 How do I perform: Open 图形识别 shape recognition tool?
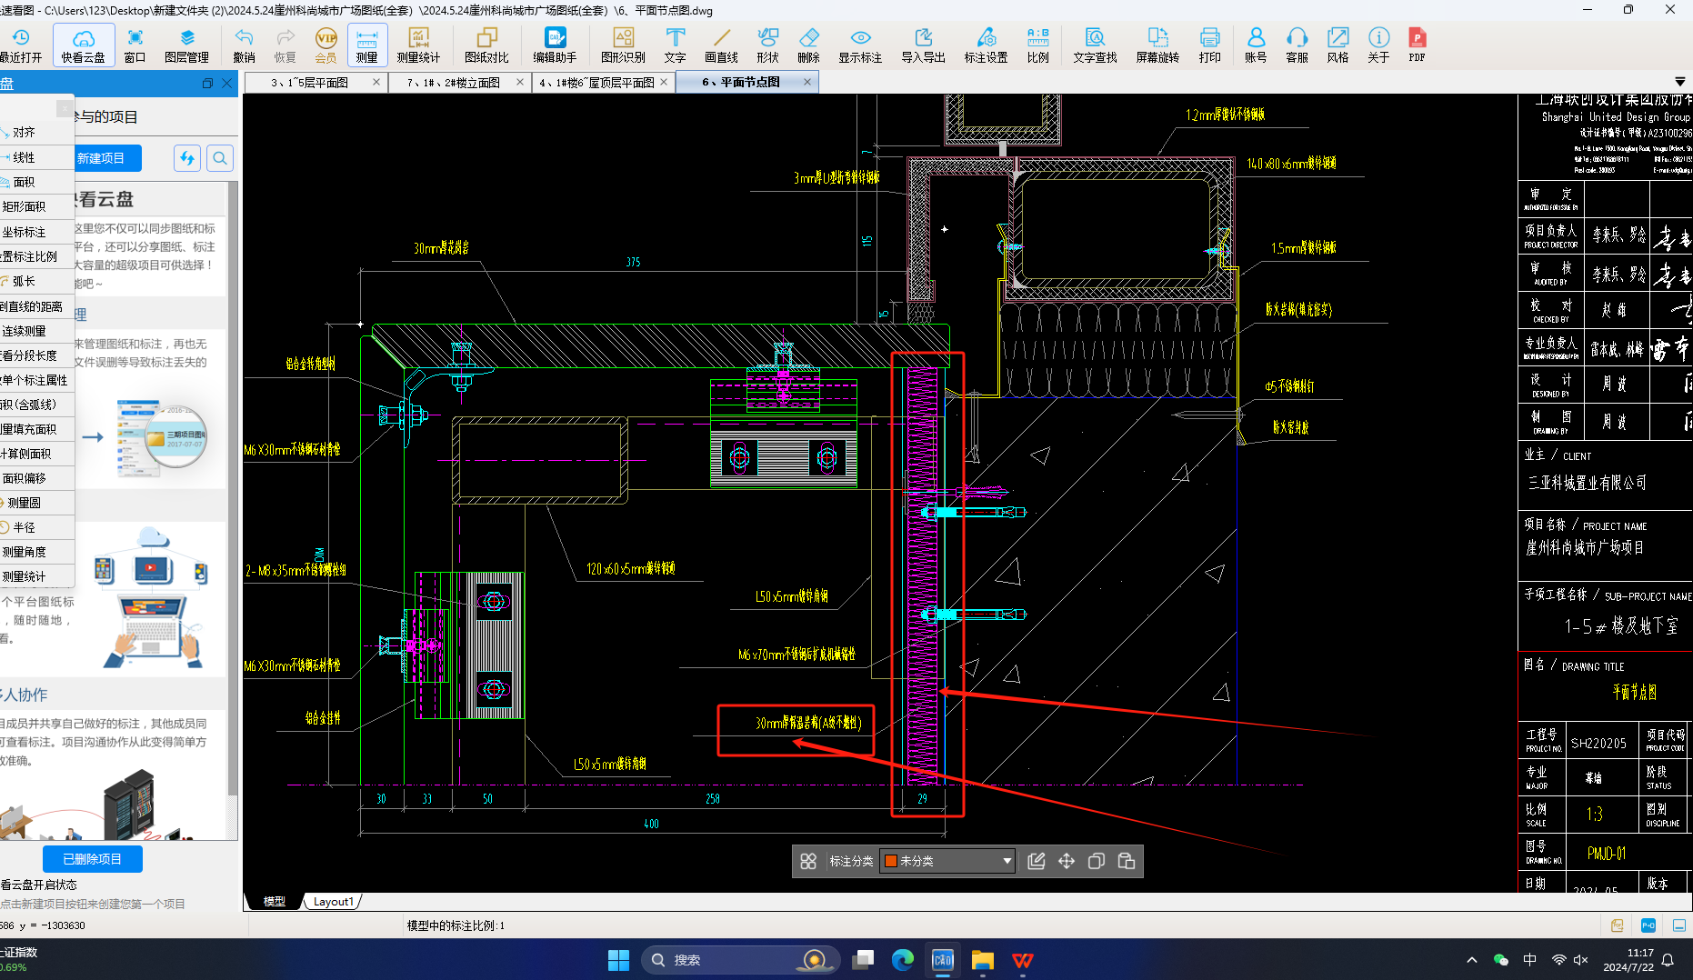623,45
